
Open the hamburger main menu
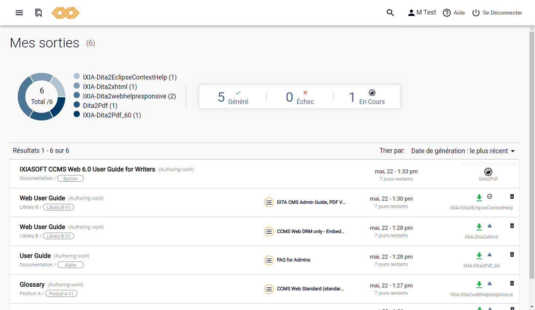(19, 13)
